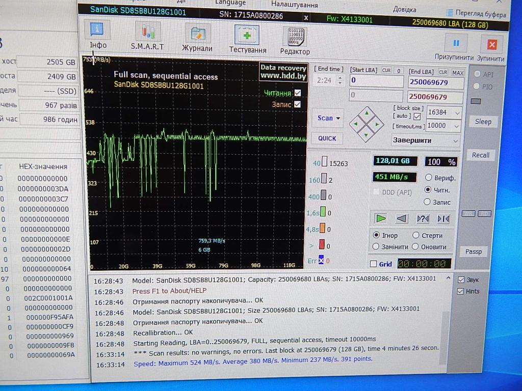The width and height of the screenshot is (522, 391).
Task: Select the Оновити refresh radio option
Action: pos(415,246)
